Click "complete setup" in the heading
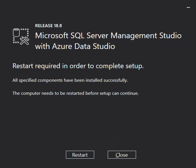This screenshot has height=168, width=196. (x=120, y=66)
